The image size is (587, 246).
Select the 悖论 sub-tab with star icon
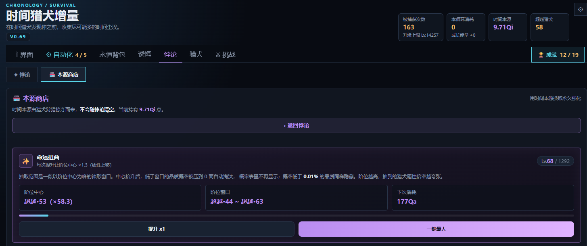(22, 75)
